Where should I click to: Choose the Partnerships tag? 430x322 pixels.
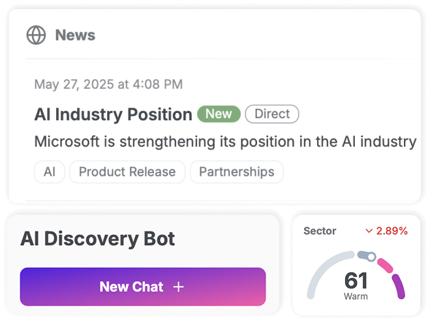point(237,172)
